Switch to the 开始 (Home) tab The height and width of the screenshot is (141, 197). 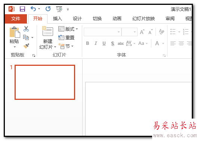click(x=38, y=19)
